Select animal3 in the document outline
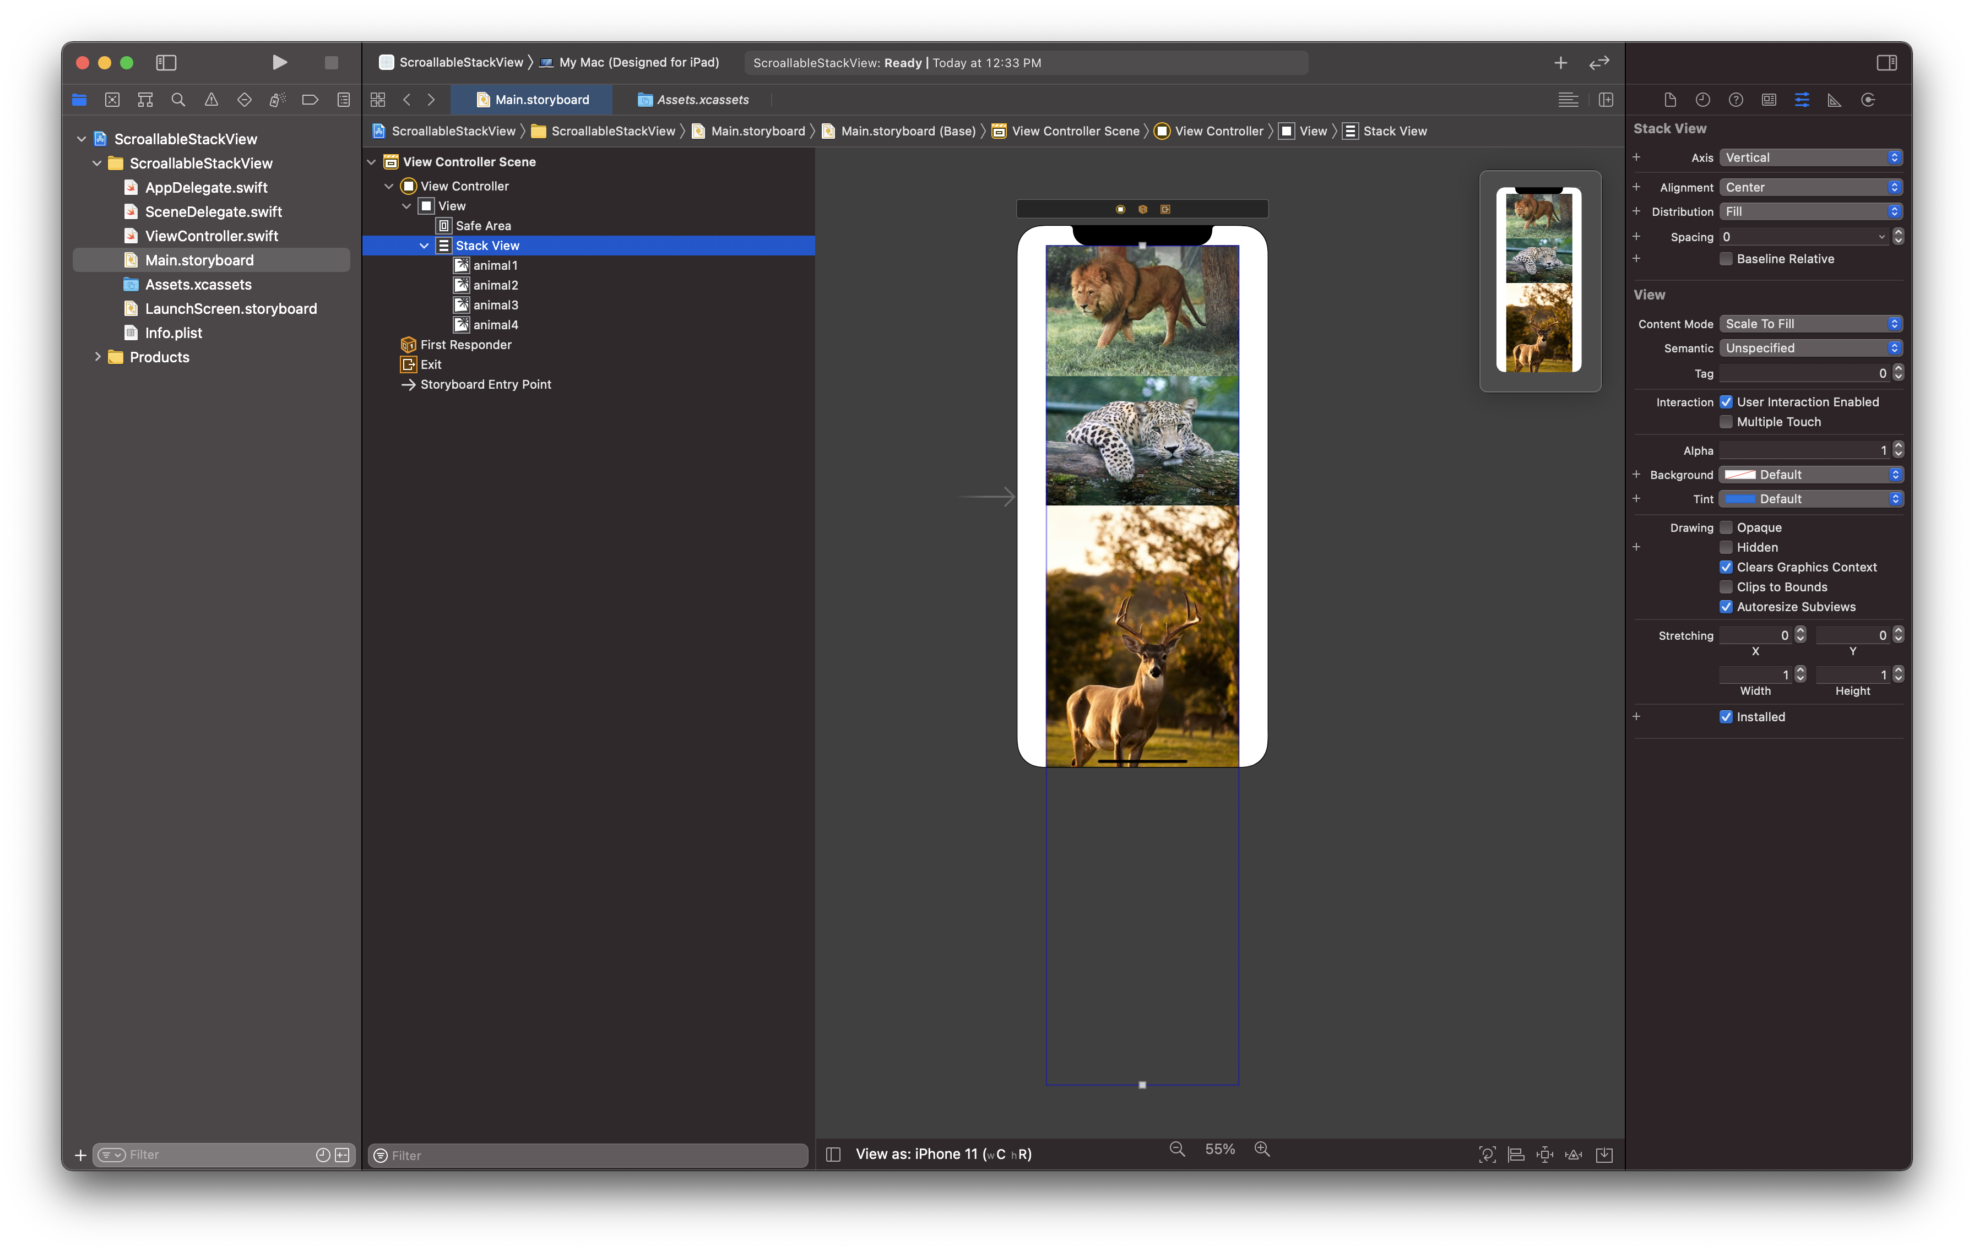 pyautogui.click(x=495, y=305)
